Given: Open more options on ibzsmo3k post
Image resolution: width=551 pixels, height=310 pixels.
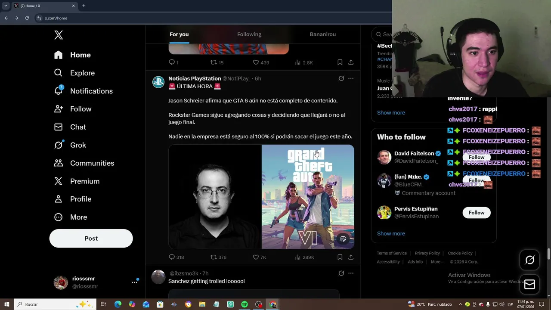Looking at the screenshot, I should click(351, 273).
